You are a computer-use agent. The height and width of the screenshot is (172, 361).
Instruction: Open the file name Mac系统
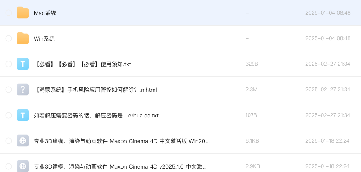(x=45, y=13)
